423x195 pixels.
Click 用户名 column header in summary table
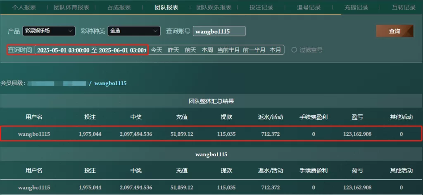34,117
